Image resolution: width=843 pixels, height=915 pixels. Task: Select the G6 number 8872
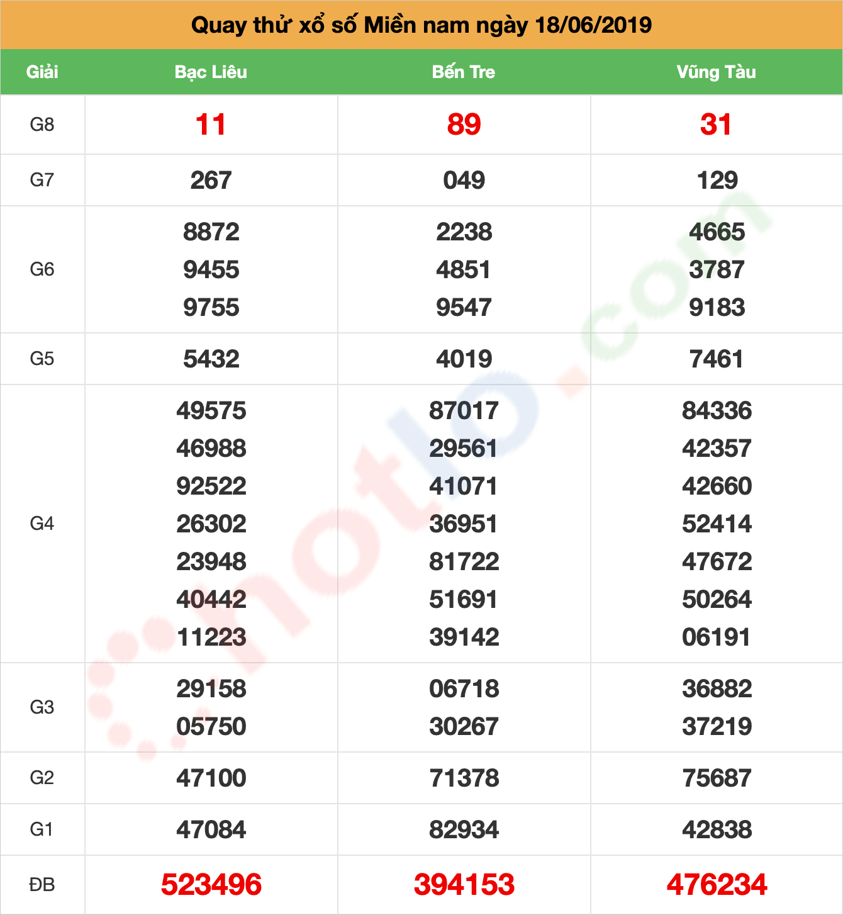click(x=211, y=232)
